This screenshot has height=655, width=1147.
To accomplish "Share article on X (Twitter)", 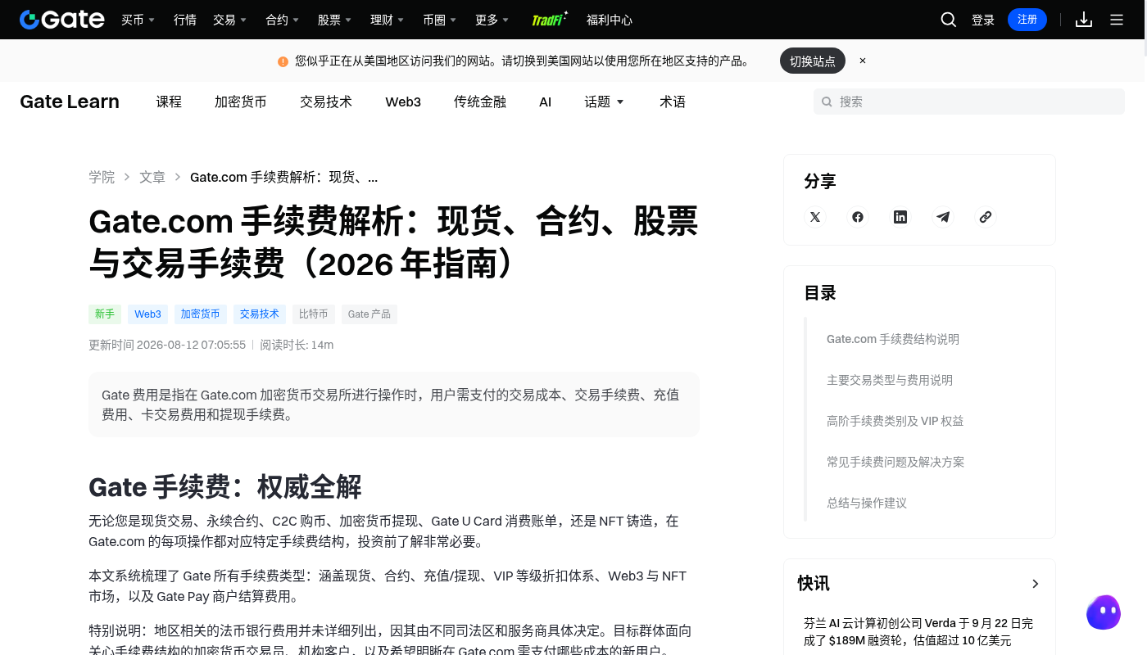I will [815, 217].
